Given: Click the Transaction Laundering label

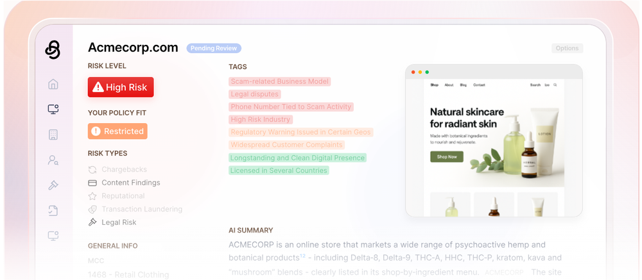Looking at the screenshot, I should click(x=142, y=210).
